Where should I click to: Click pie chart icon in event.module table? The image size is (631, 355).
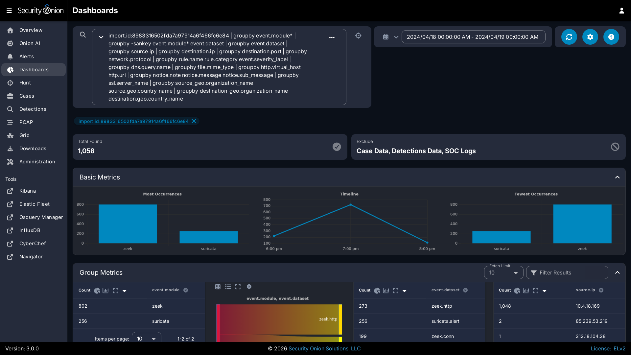click(x=97, y=291)
